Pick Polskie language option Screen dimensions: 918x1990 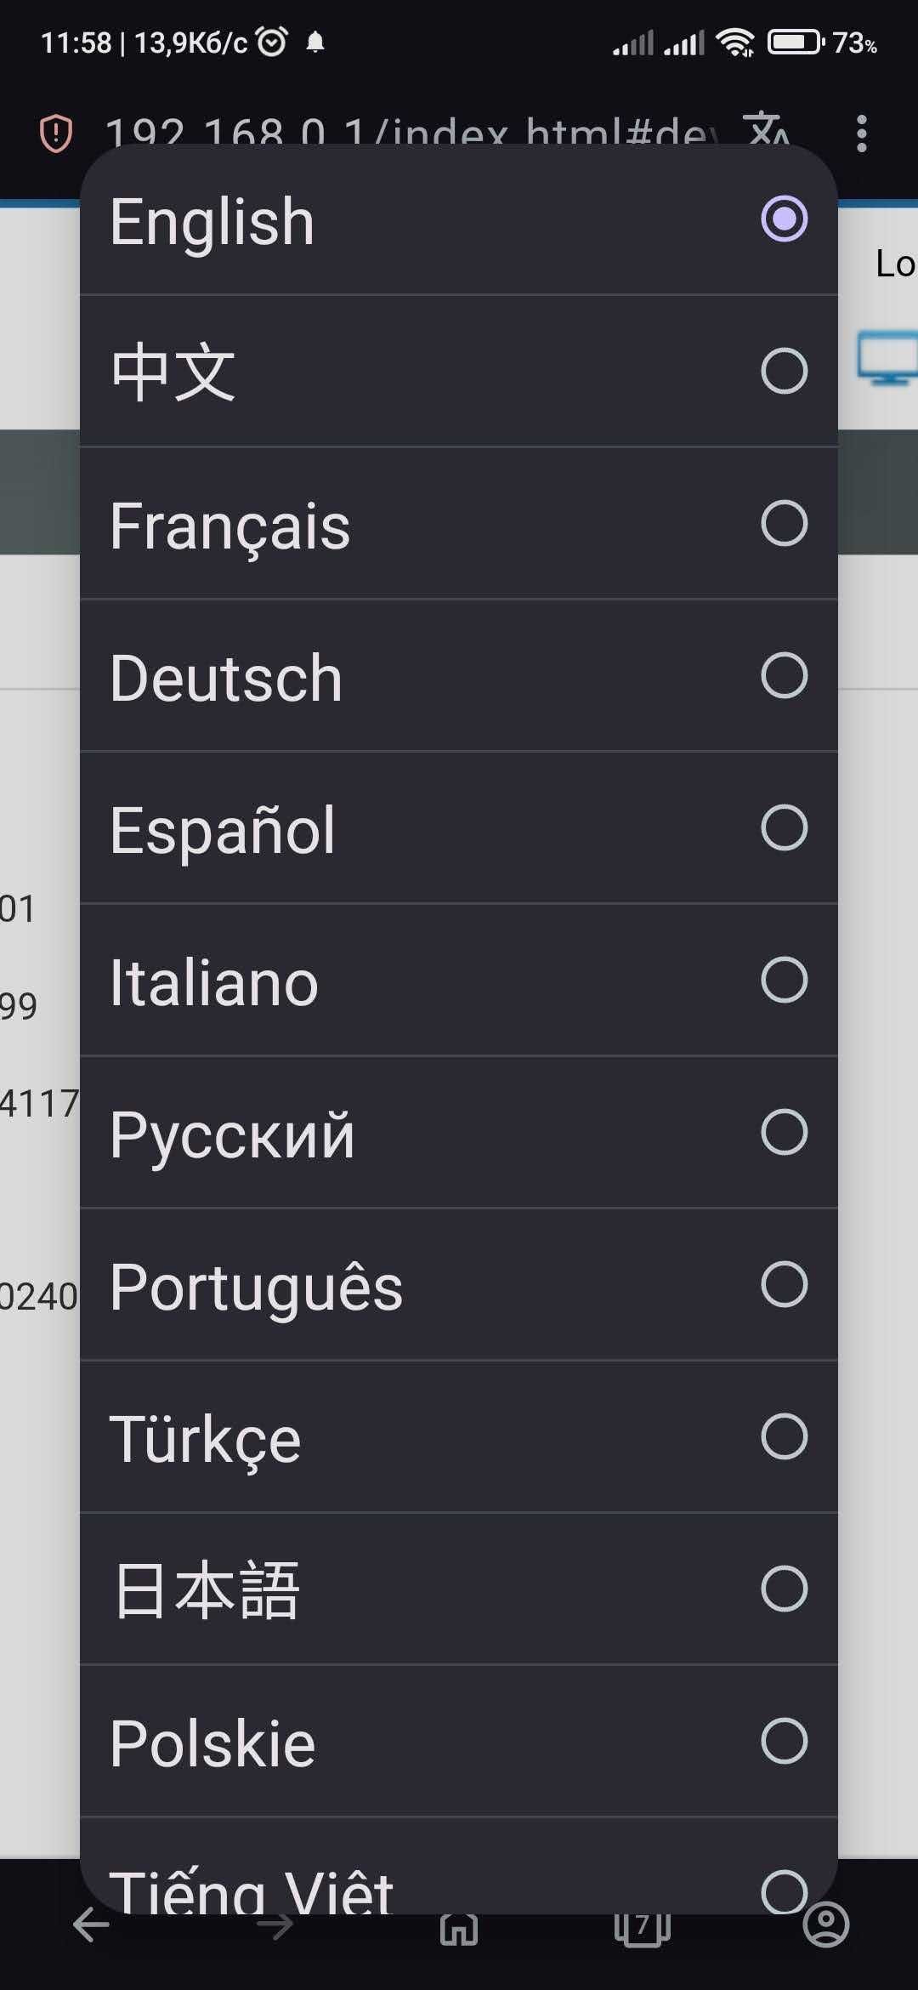[459, 1741]
